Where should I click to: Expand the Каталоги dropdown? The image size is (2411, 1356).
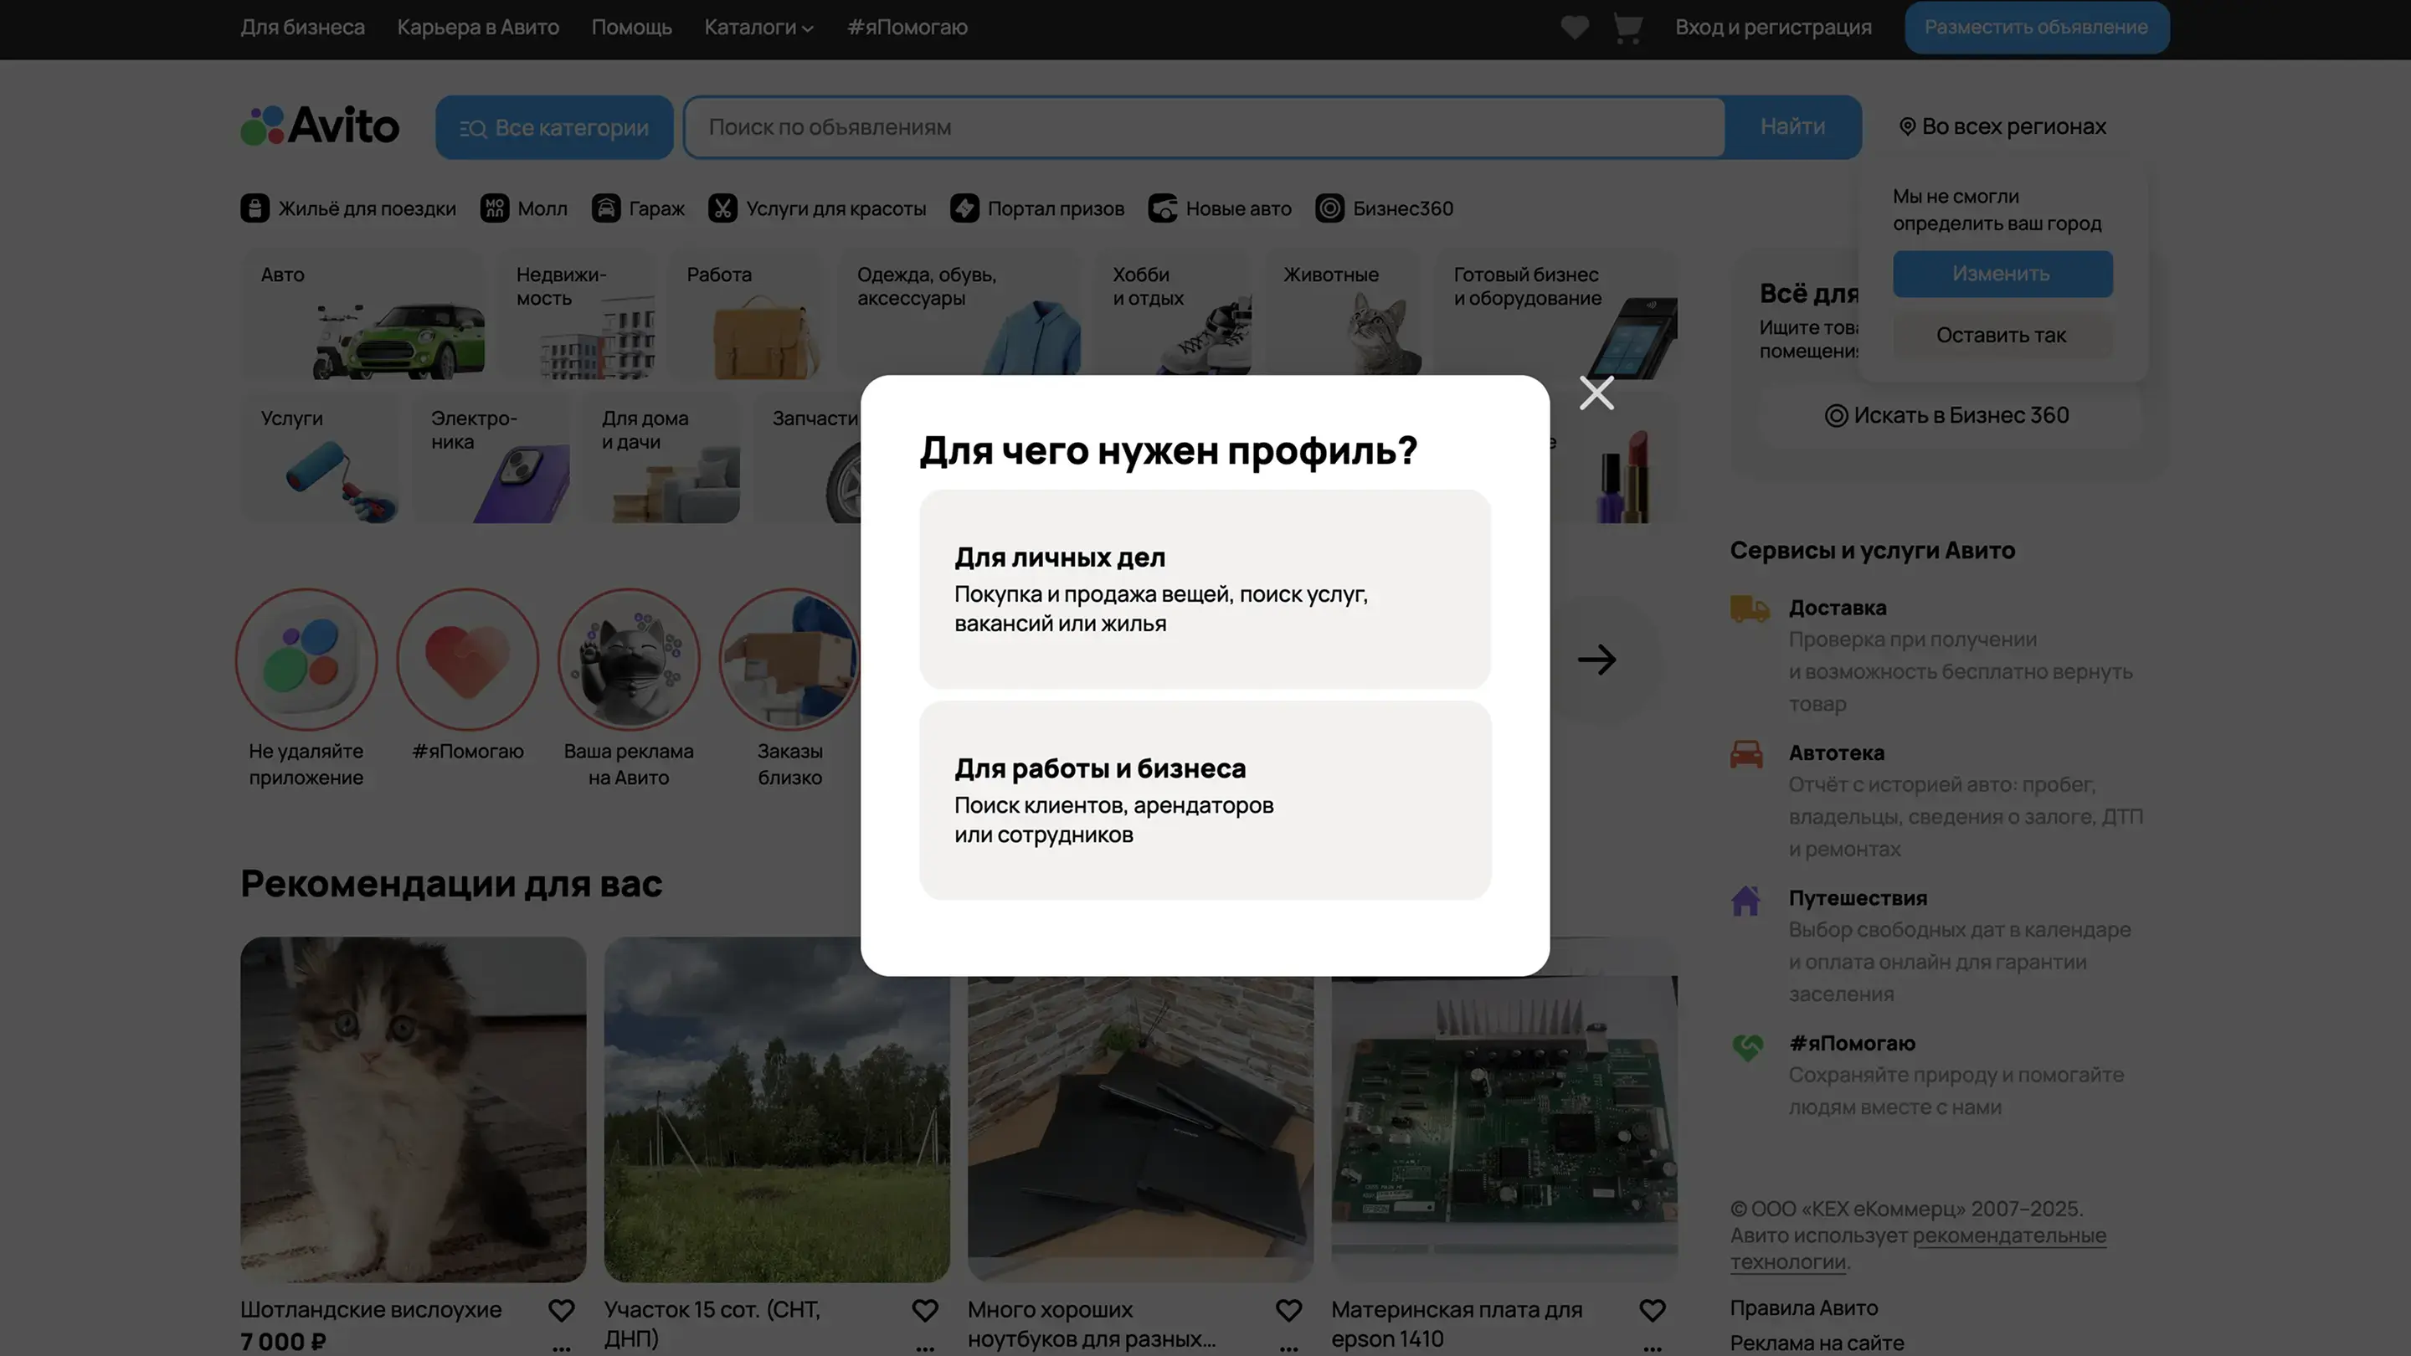click(x=758, y=27)
